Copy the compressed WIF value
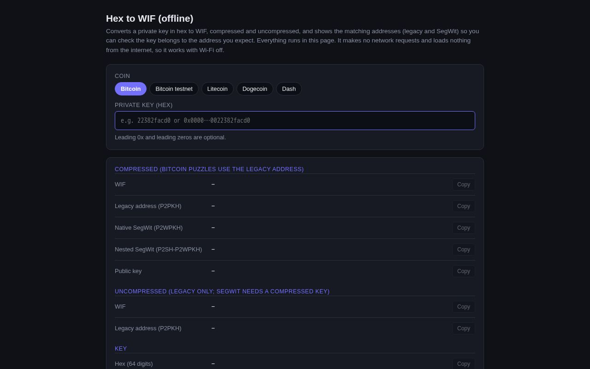The width and height of the screenshot is (590, 369). [x=464, y=184]
